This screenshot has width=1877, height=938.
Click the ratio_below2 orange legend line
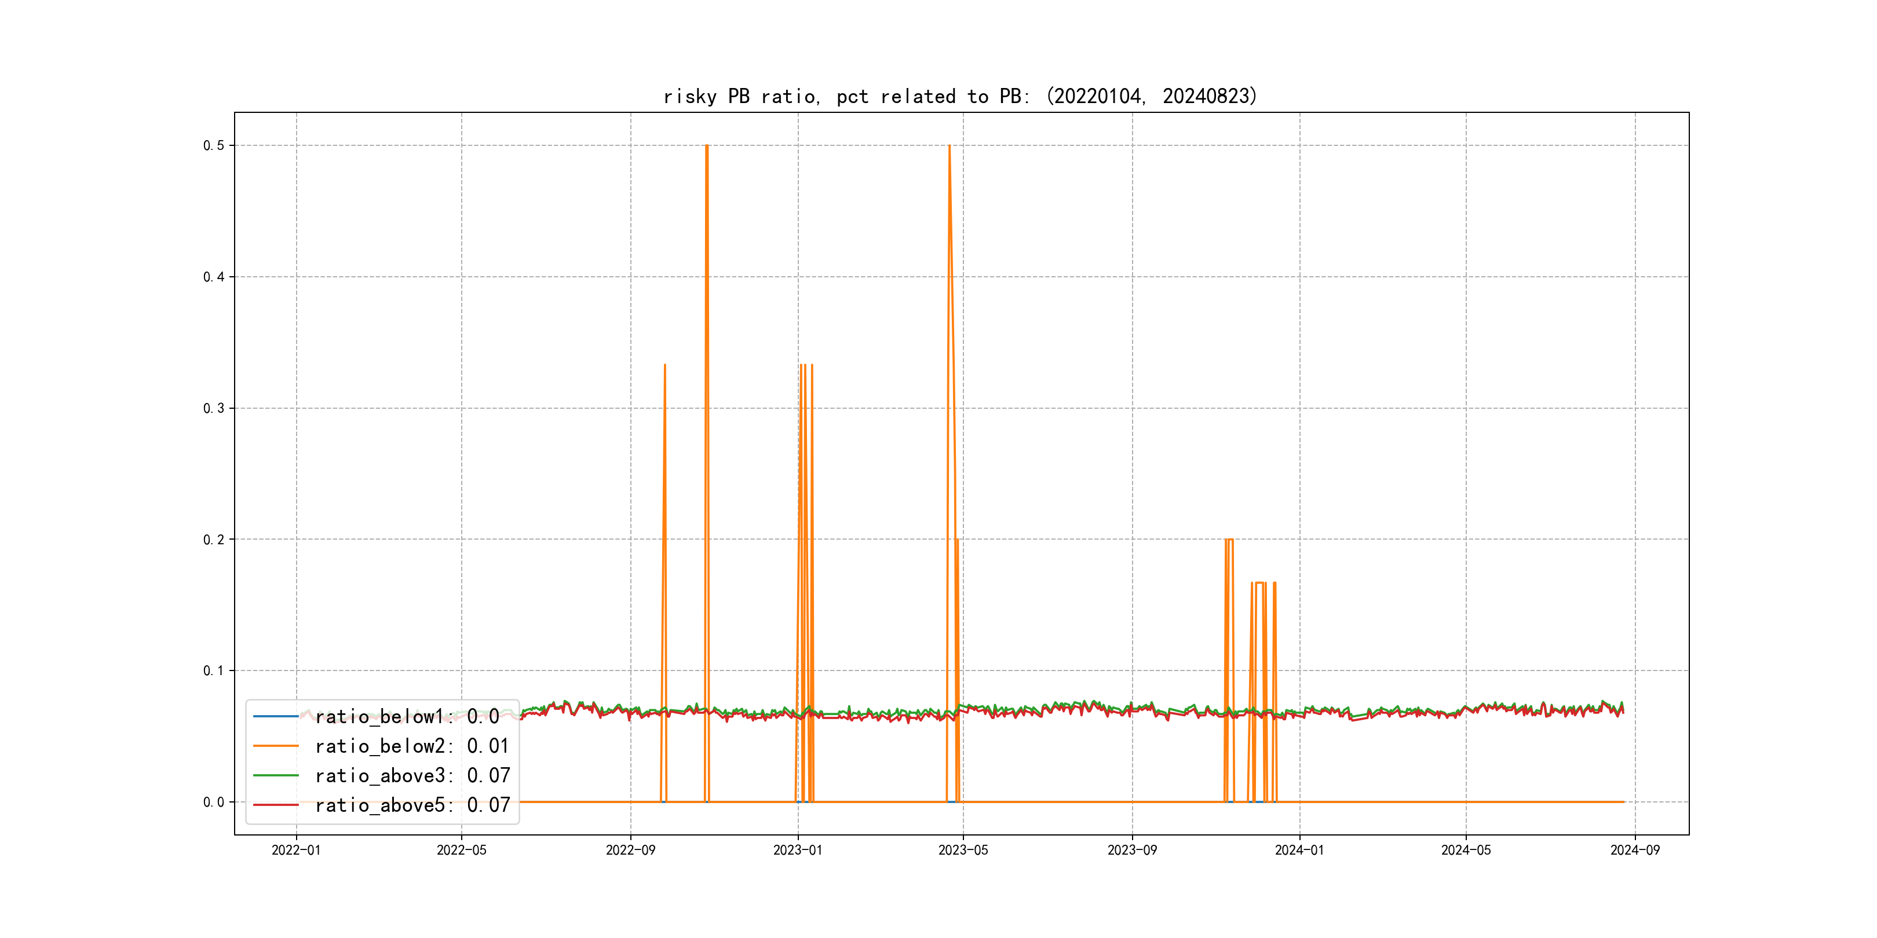pyautogui.click(x=275, y=746)
